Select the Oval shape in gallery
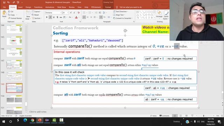 pos(149,12)
